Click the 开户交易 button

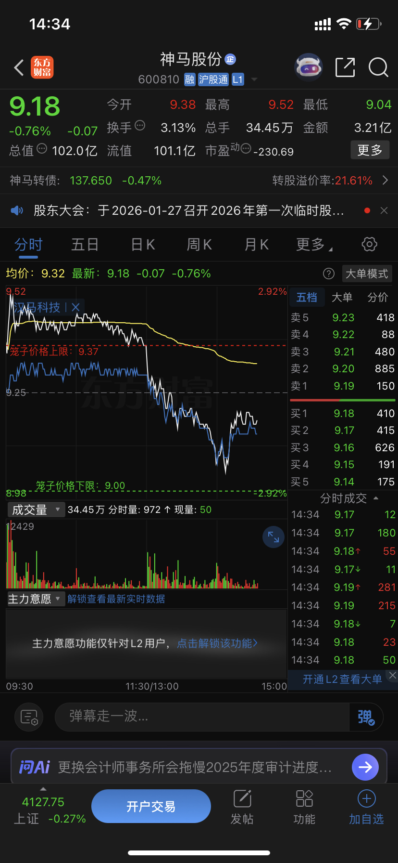tap(151, 806)
